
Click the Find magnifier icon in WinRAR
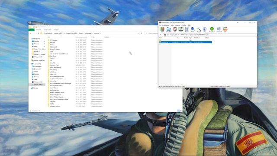tap(193, 29)
